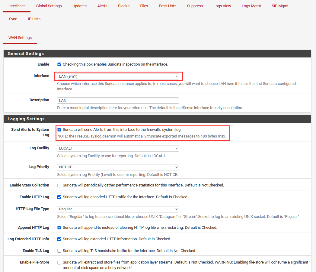Open the Global Settings tab
Viewport: 316px width, 272px height.
point(49,6)
